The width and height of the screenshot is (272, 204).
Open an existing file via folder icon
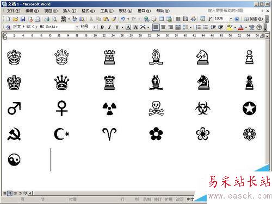click(x=15, y=19)
